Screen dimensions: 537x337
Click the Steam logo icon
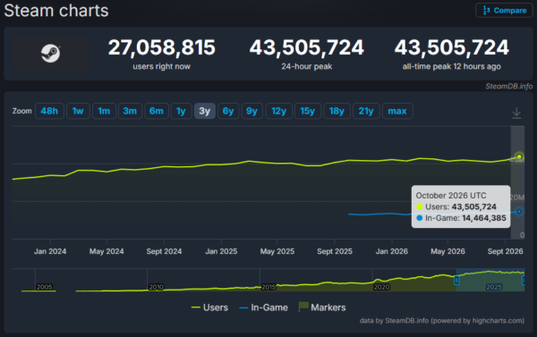point(51,54)
